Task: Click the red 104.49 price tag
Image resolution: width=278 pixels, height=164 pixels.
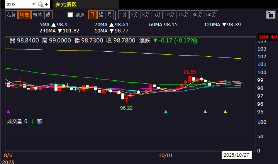Action: point(268,37)
